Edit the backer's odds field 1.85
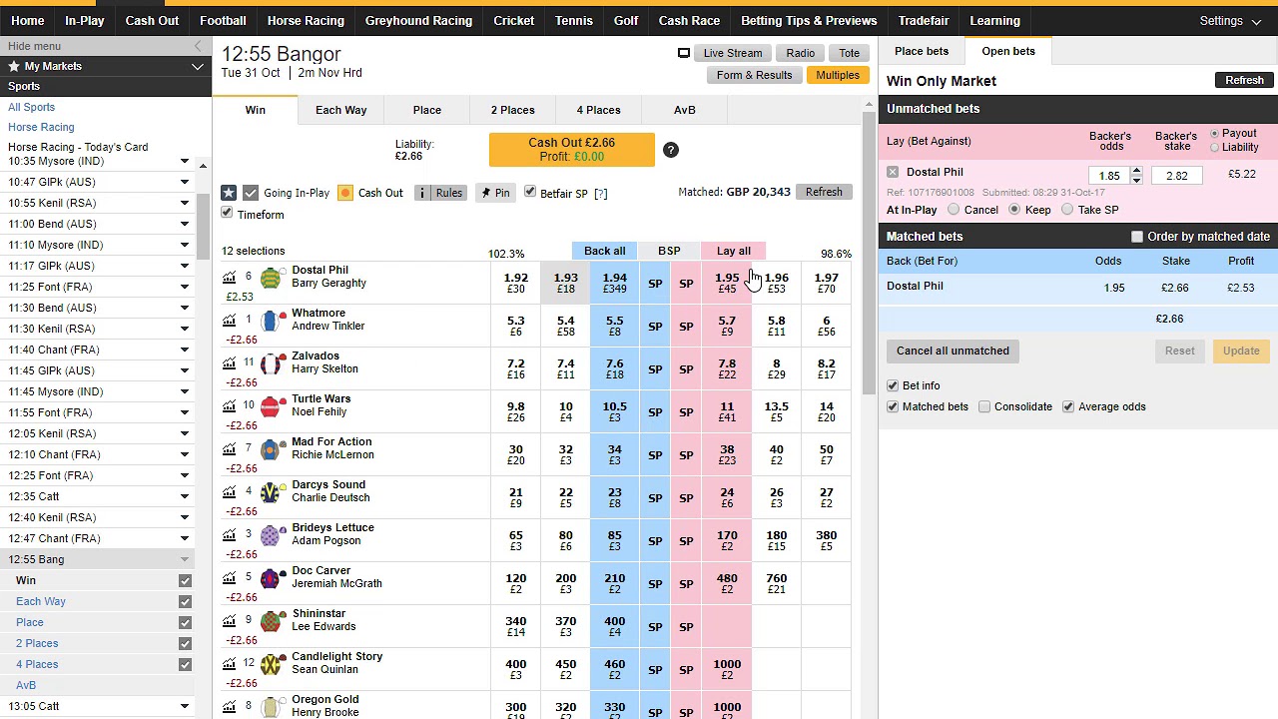The width and height of the screenshot is (1278, 719). 1109,176
